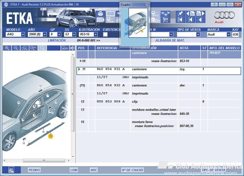Click the vehicles icon below DEPOT
The image size is (244, 176).
click(155, 20)
